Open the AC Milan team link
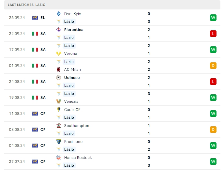The height and width of the screenshot is (171, 224). tap(72, 70)
